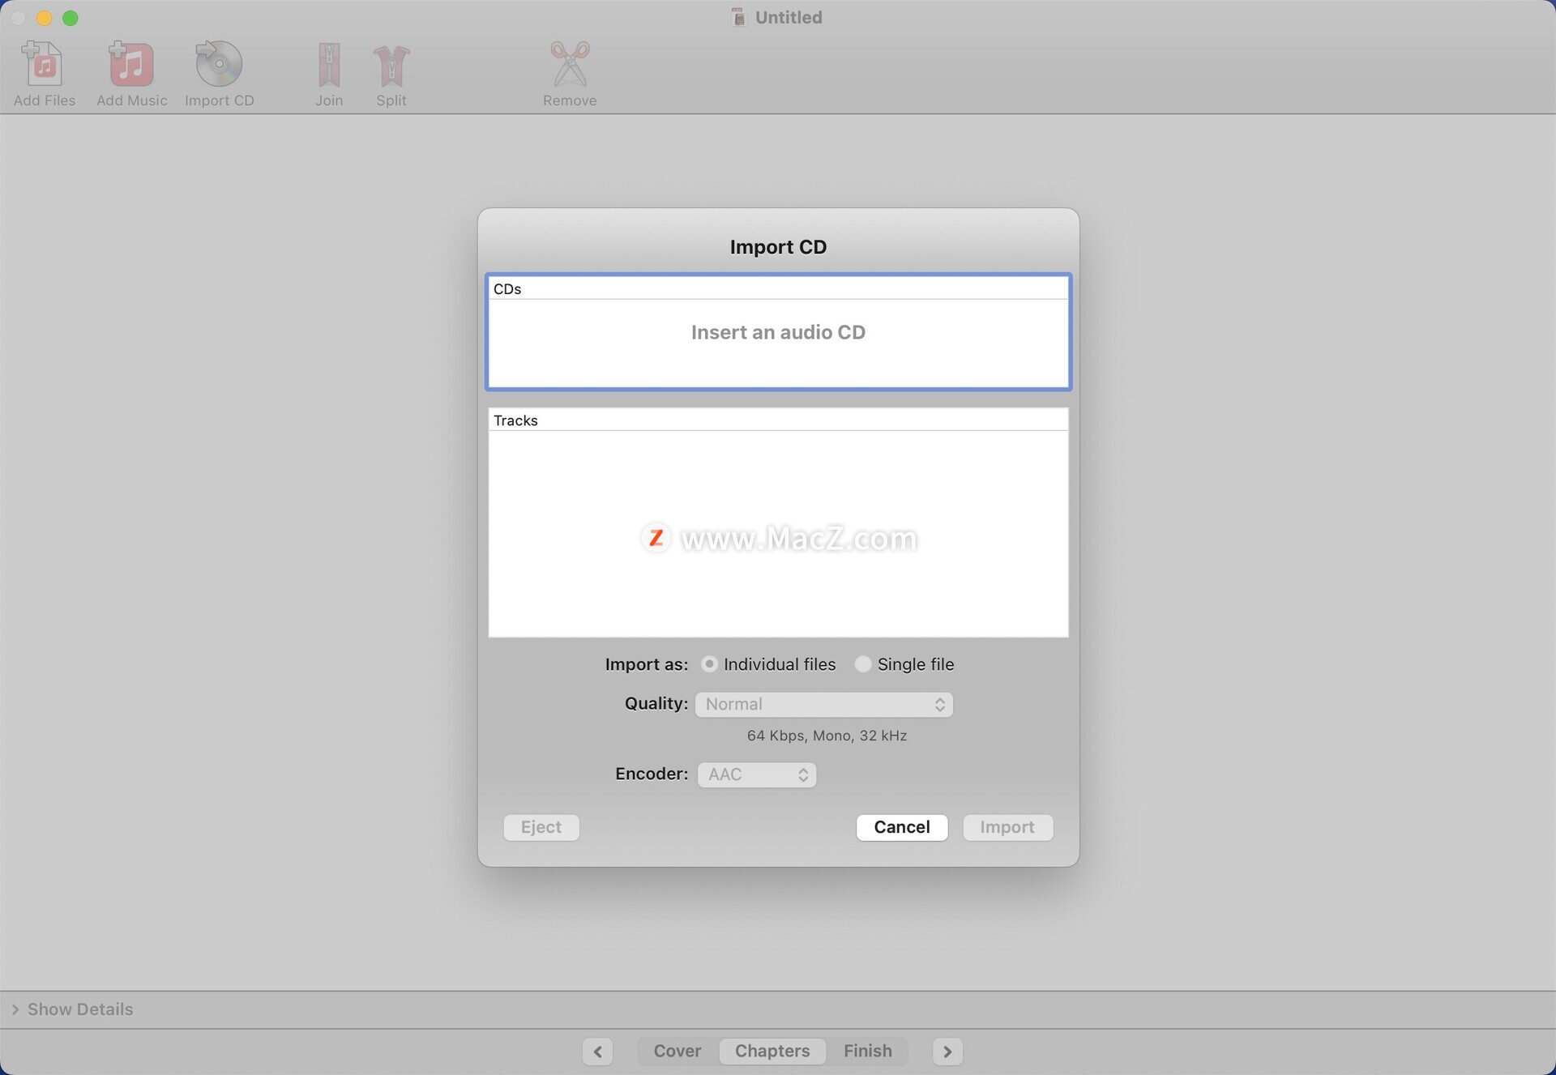This screenshot has height=1075, width=1556.
Task: Open the Encoder dropdown showing AAC
Action: 757,774
